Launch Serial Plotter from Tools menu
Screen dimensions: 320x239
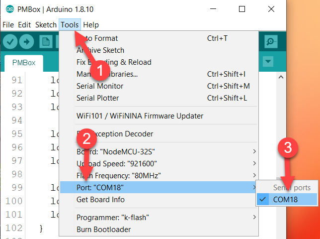click(x=159, y=98)
